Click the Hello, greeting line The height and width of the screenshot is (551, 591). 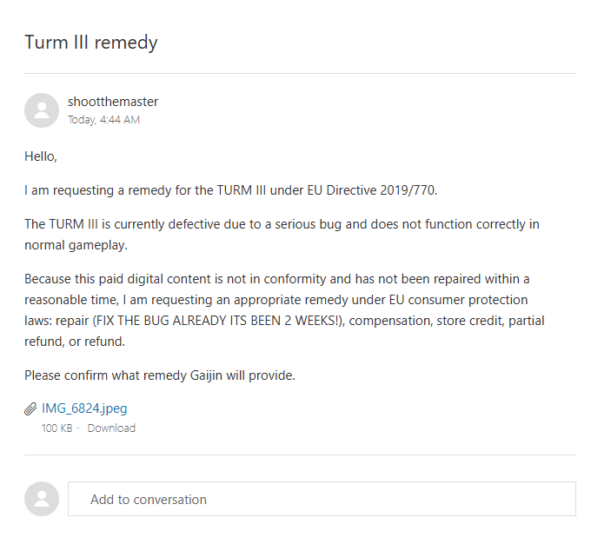tap(41, 156)
